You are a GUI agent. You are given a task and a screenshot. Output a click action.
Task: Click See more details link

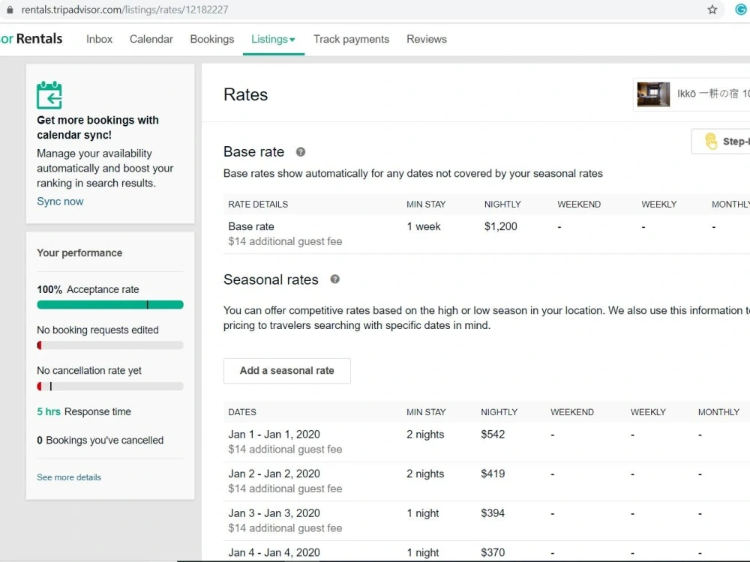coord(69,477)
